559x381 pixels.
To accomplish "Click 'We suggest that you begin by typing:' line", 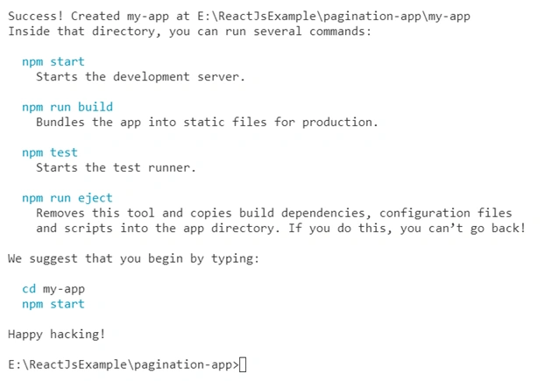I will (133, 258).
